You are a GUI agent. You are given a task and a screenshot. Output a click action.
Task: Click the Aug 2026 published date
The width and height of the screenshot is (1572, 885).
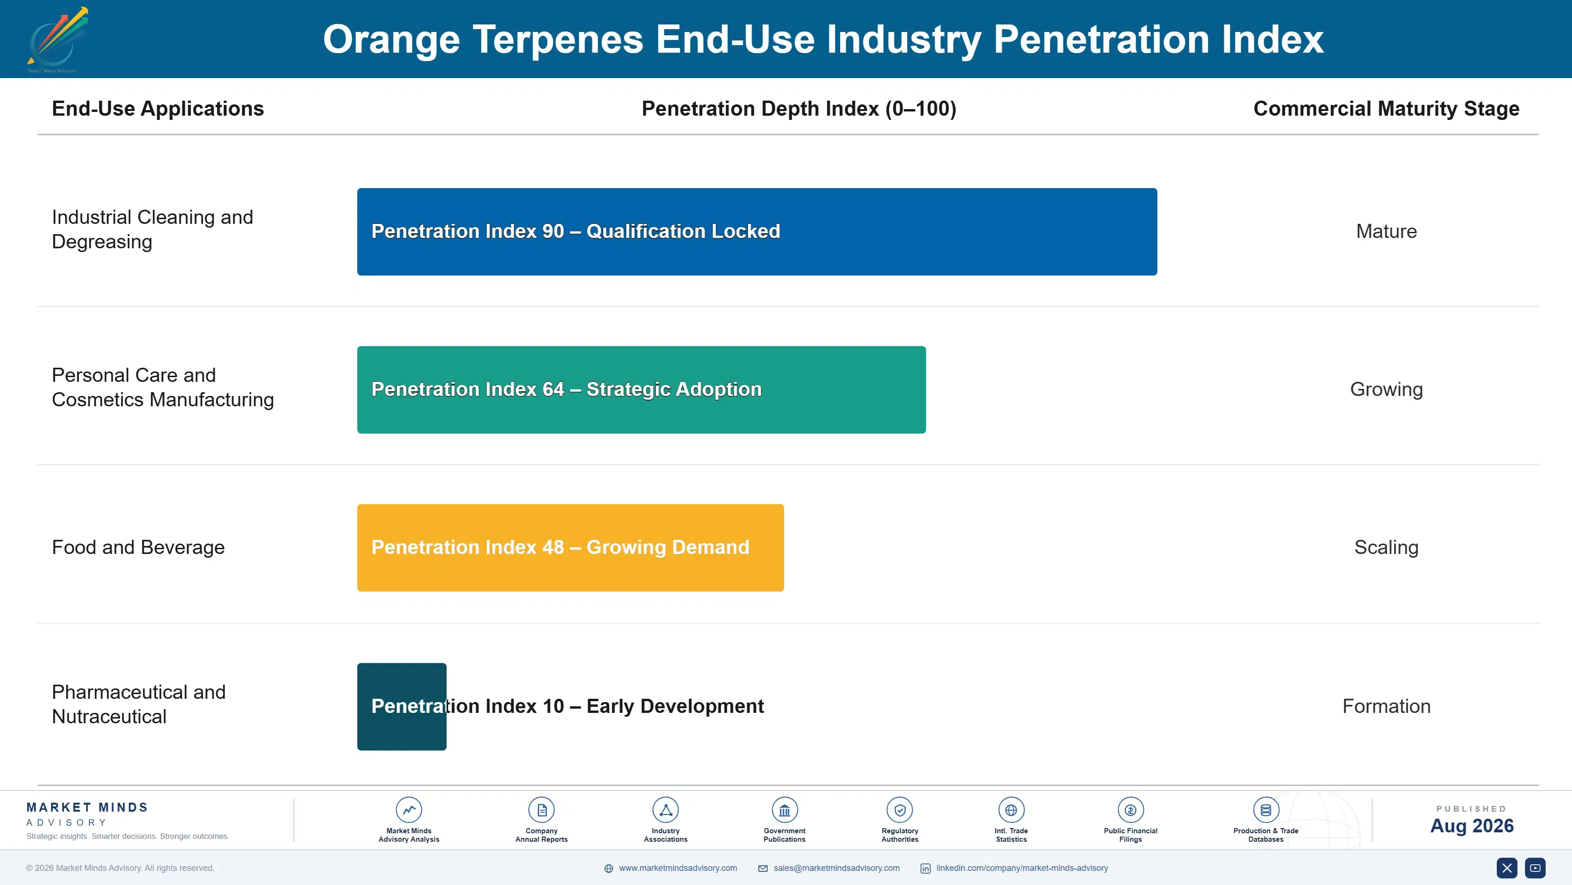click(1472, 826)
